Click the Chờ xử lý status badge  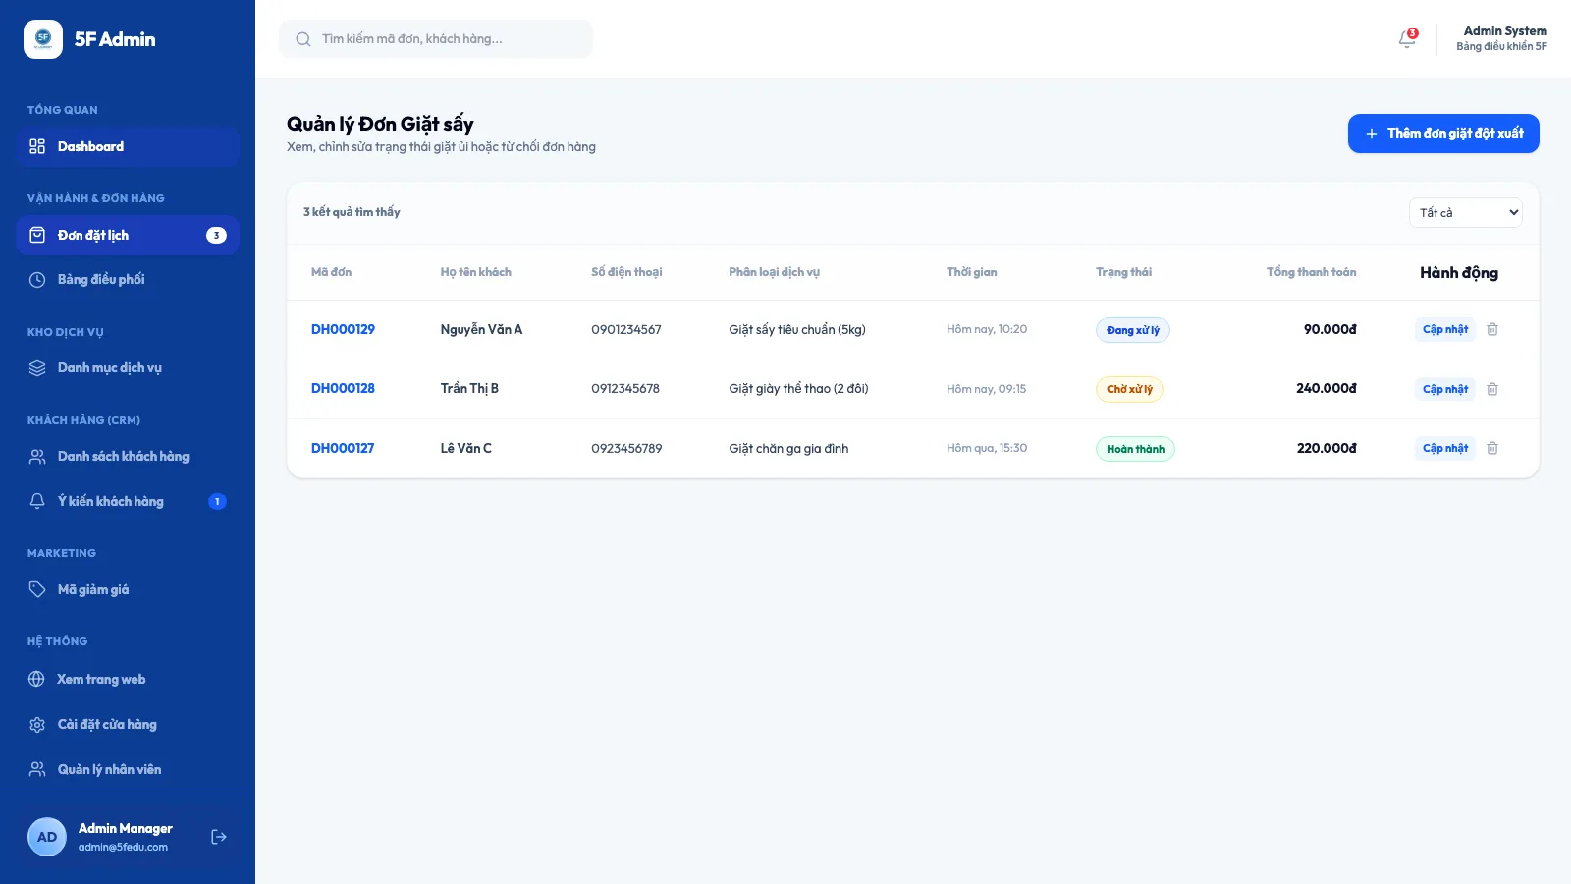pyautogui.click(x=1129, y=389)
